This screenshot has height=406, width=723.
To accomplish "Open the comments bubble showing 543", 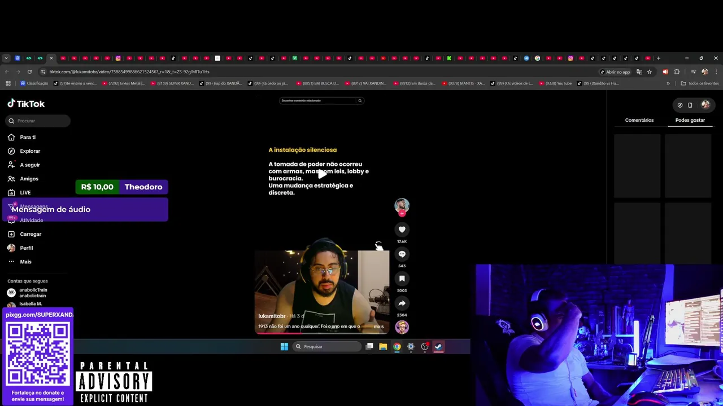I will pos(402,254).
